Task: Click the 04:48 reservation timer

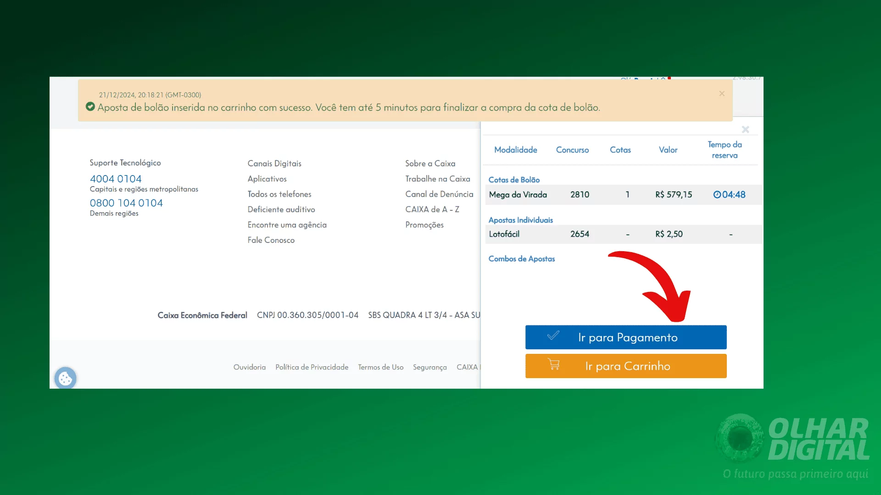Action: click(x=734, y=195)
